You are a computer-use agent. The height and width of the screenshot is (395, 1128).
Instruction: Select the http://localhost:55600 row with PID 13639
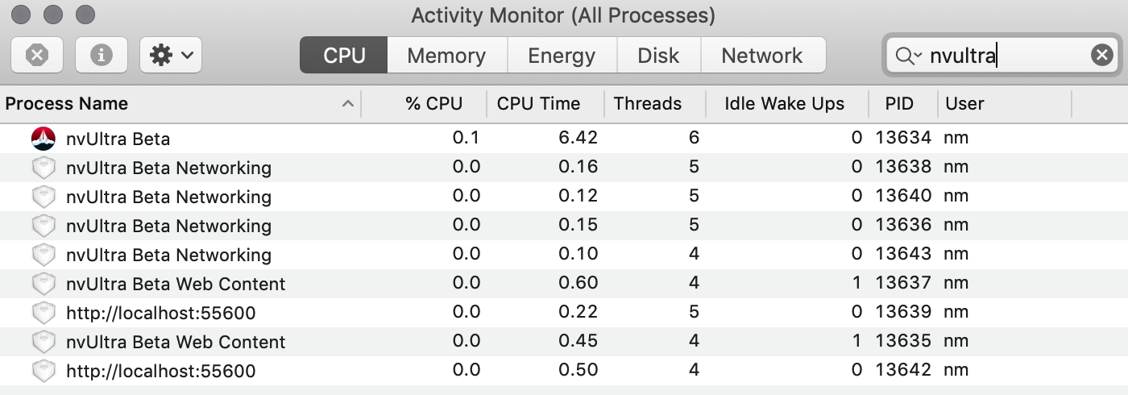(161, 313)
